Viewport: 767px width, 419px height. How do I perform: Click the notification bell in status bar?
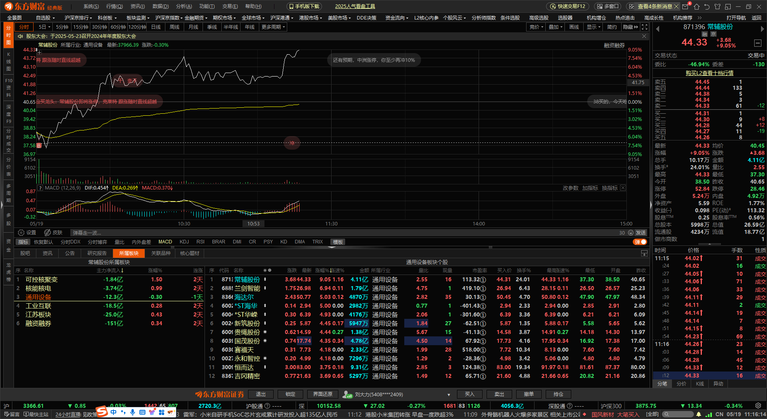[x=698, y=415]
